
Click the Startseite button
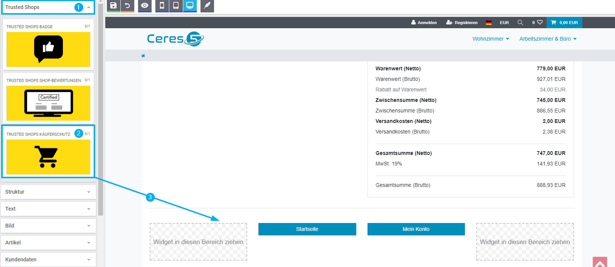[307, 229]
